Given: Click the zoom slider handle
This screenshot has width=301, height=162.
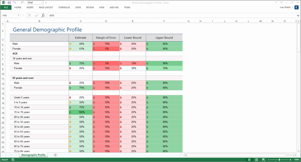Looking at the screenshot, I should coord(279,159).
